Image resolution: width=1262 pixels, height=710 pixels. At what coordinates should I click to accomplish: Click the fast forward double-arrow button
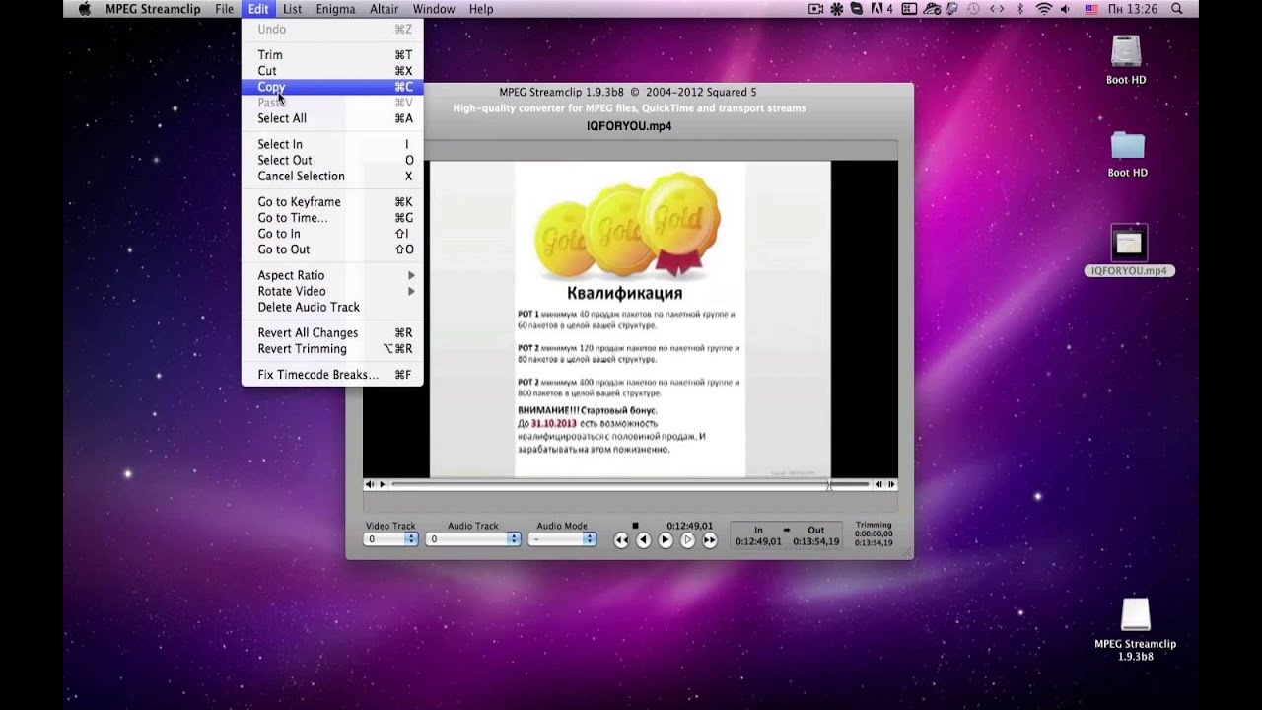tap(709, 540)
